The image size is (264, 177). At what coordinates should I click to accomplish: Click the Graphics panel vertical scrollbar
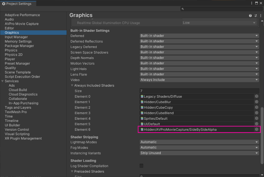click(x=262, y=135)
